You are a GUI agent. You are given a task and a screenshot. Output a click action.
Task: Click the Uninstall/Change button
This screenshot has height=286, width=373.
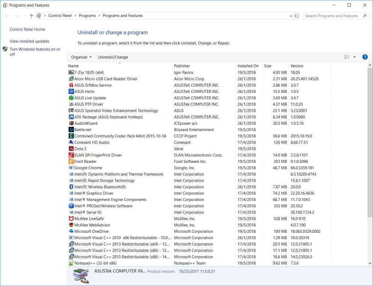point(113,57)
